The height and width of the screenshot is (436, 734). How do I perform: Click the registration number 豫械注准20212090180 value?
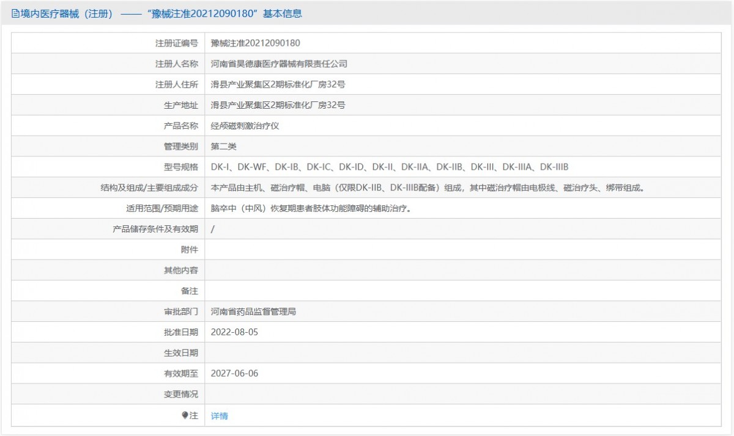pos(255,43)
